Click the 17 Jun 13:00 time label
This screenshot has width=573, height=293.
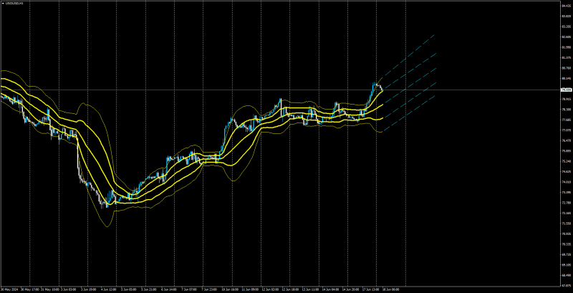(370, 289)
